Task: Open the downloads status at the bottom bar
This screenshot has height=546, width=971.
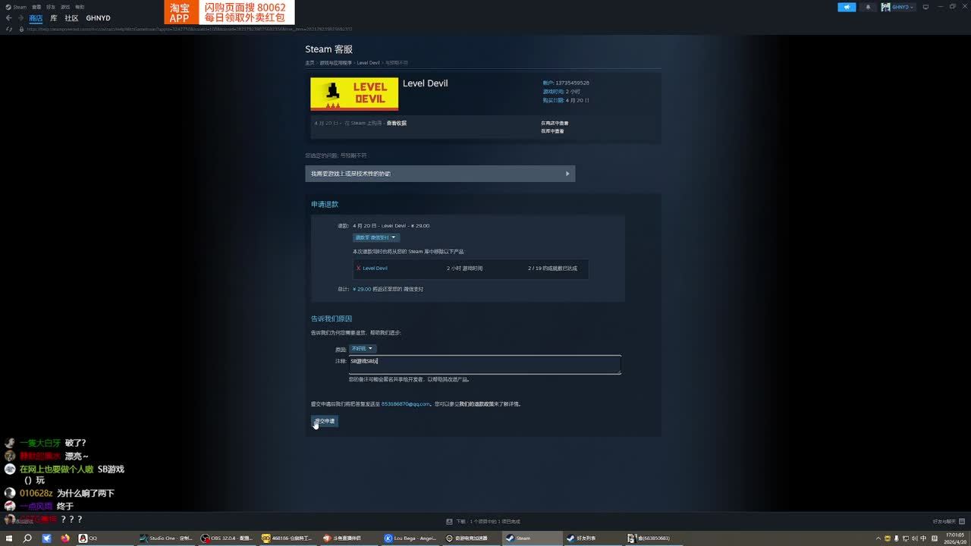Action: tap(483, 522)
